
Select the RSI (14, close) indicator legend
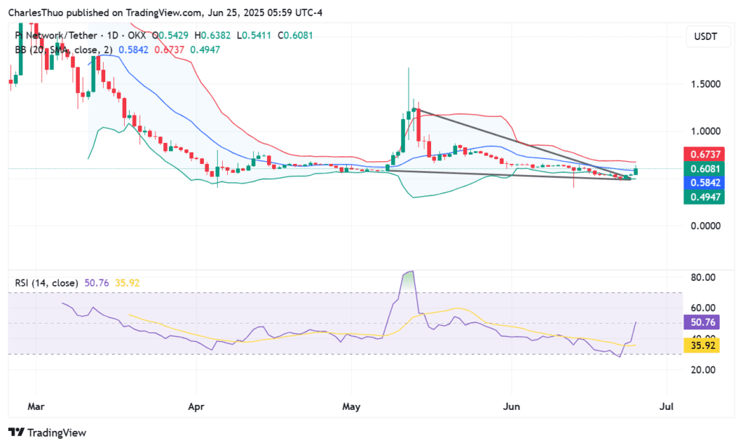coord(48,282)
